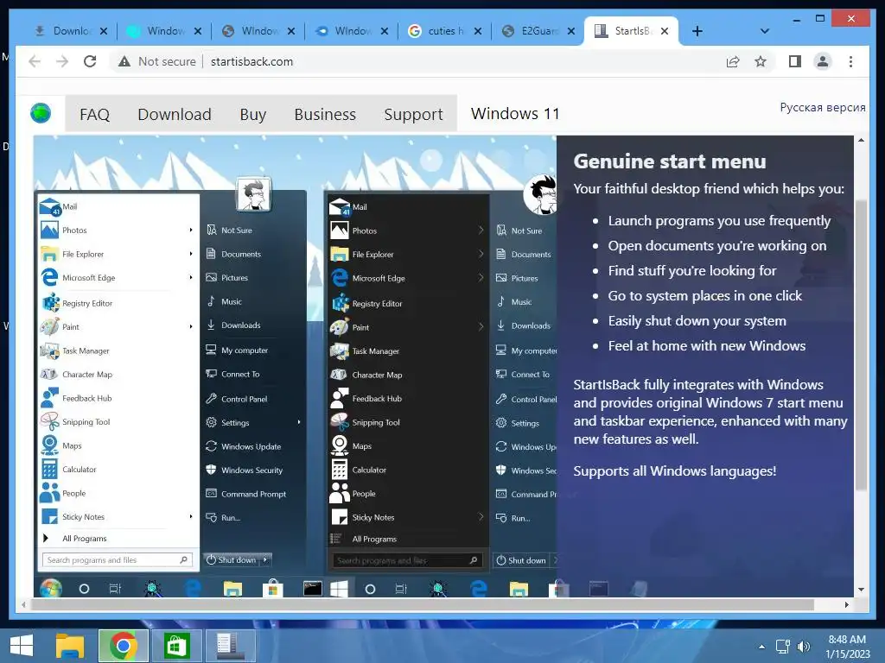Click the page vertical scrollbar up arrow
Image resolution: width=885 pixels, height=663 pixels.
coord(862,141)
